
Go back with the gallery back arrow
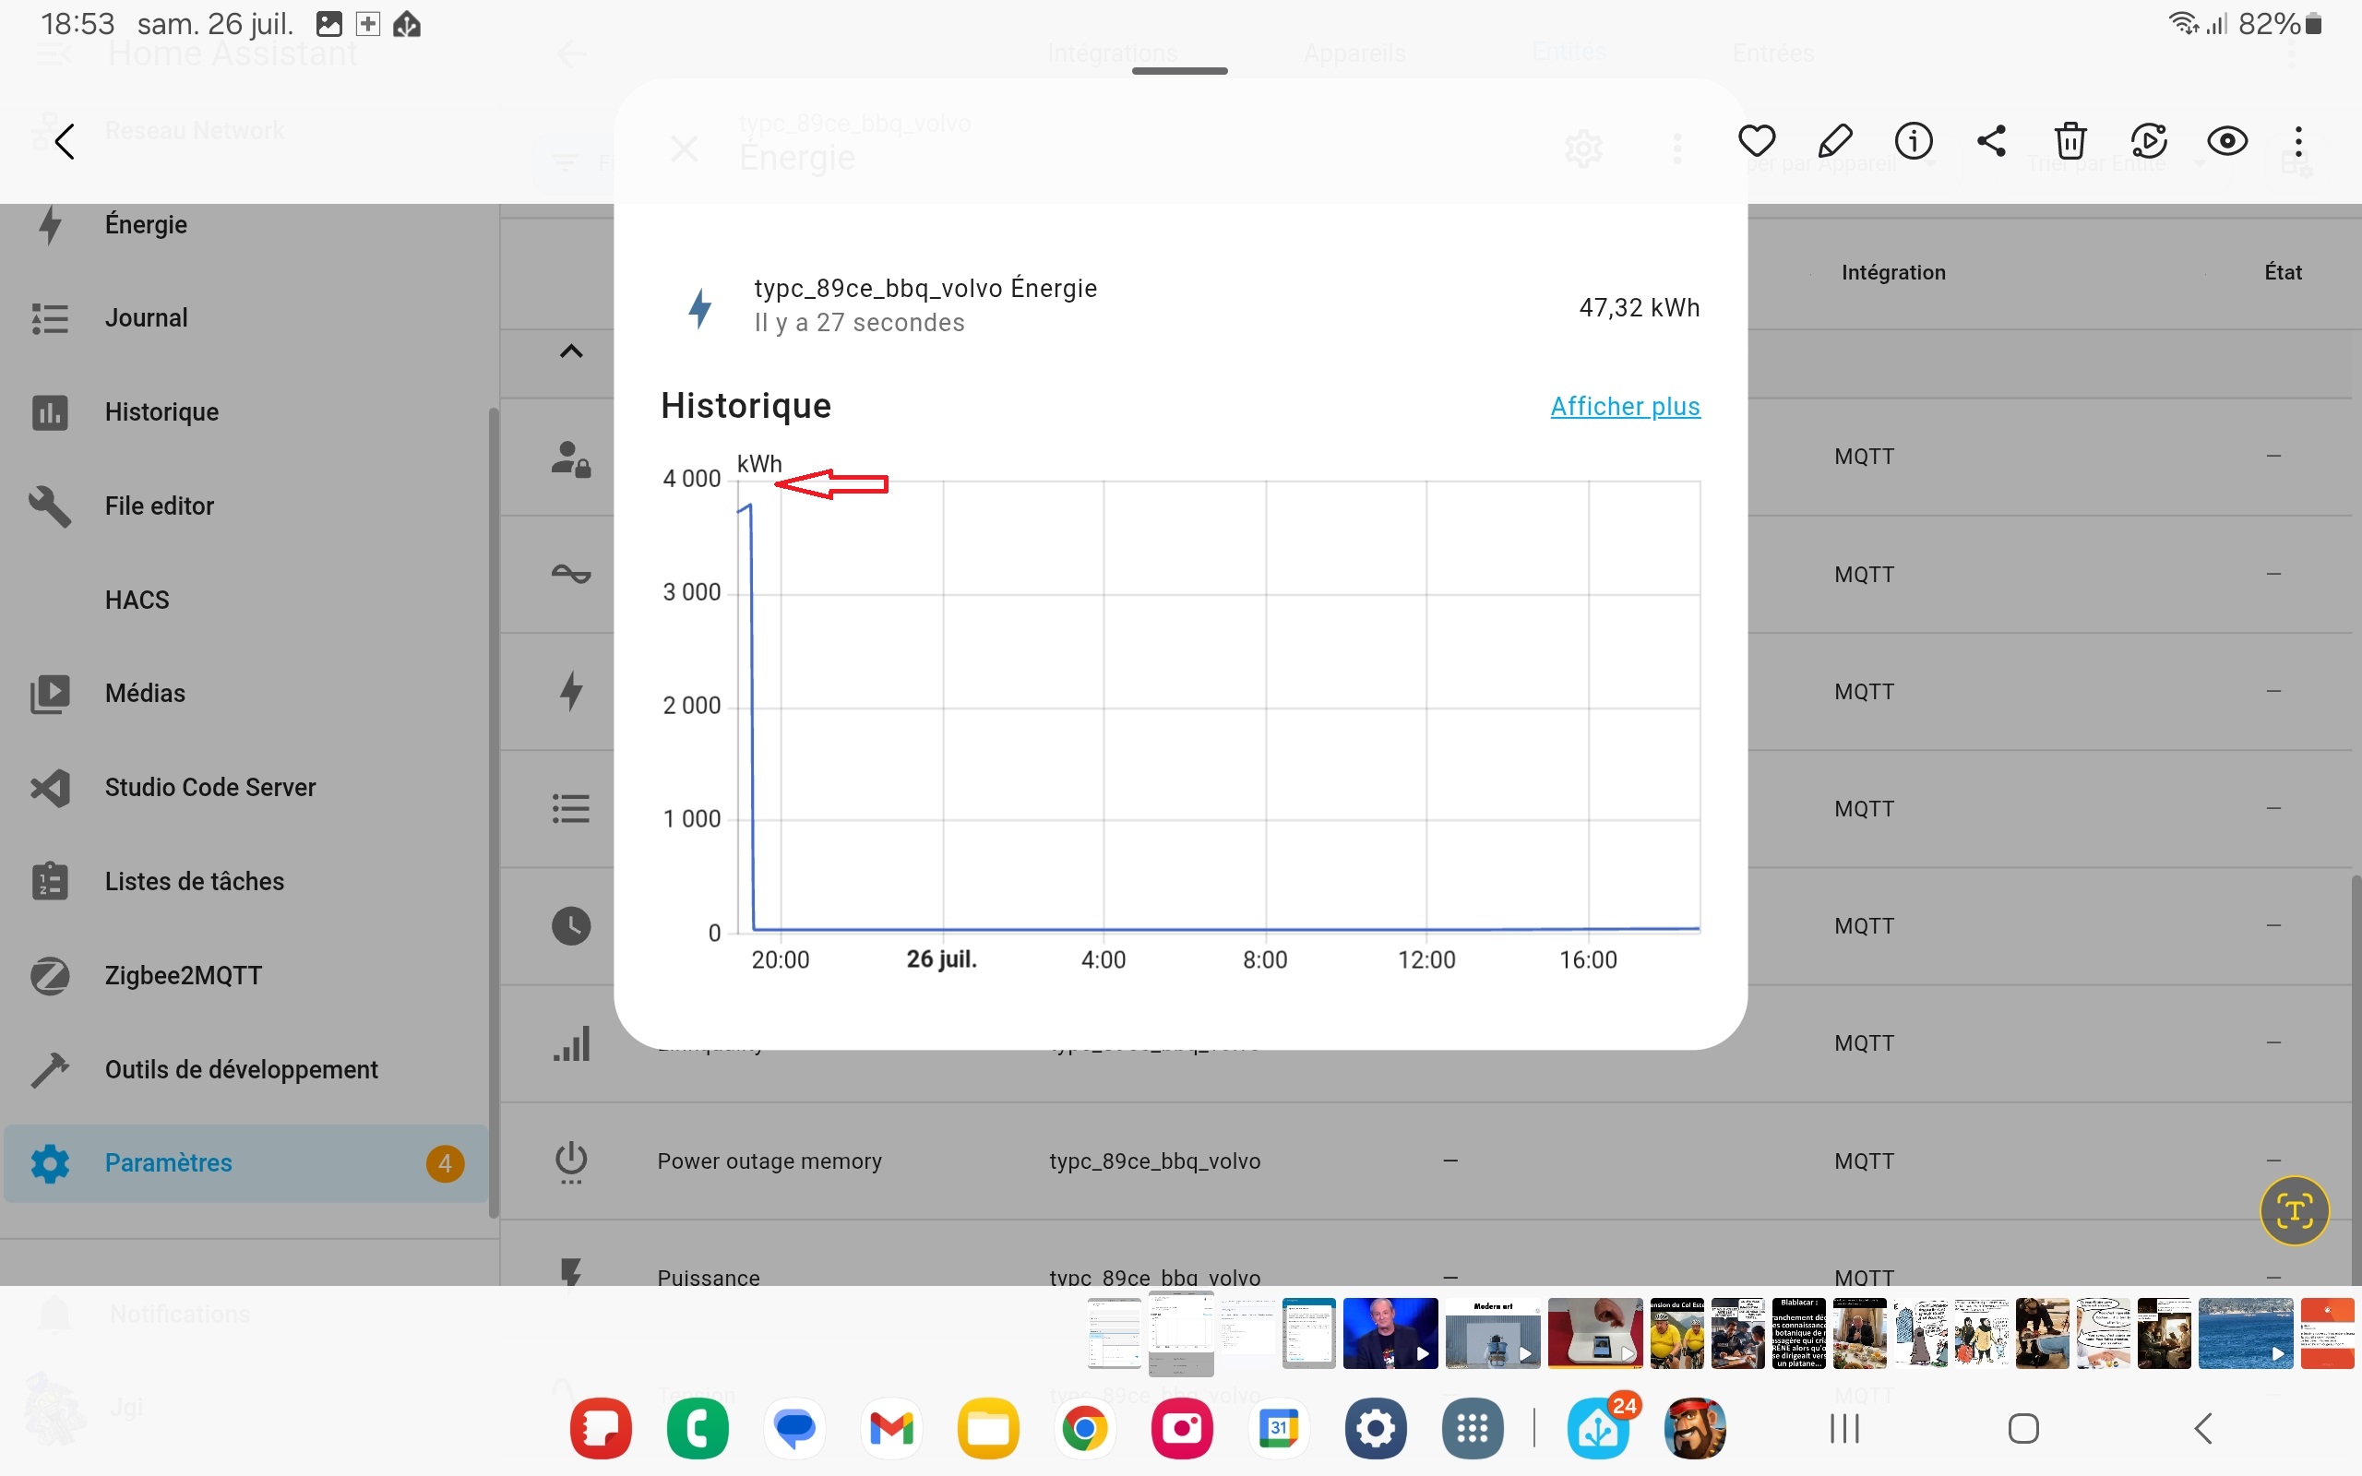66,142
